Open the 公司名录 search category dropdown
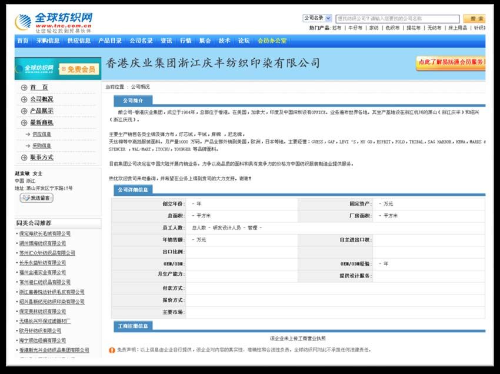The height and width of the screenshot is (374, 500). [x=317, y=18]
